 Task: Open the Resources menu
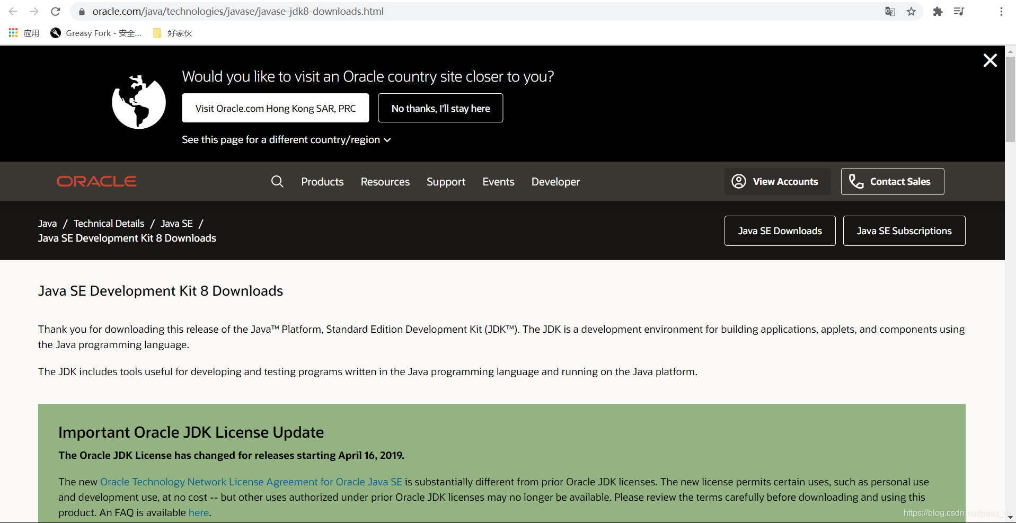(x=385, y=182)
